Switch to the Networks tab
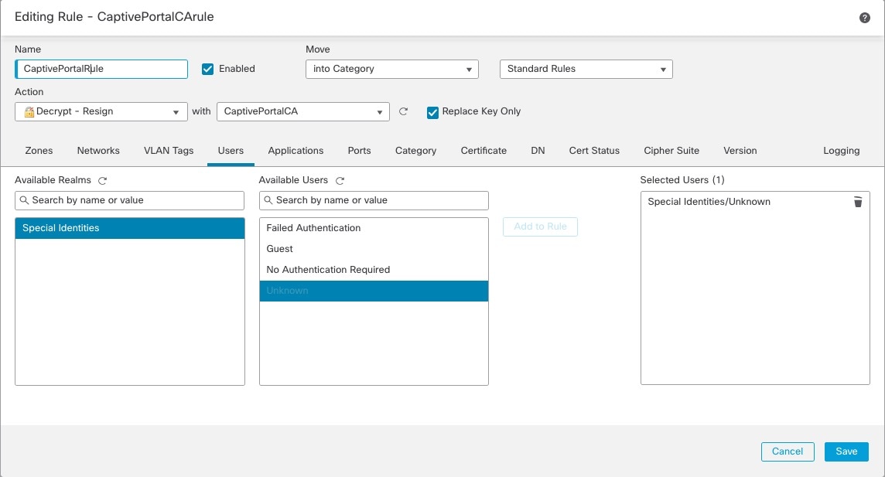The width and height of the screenshot is (885, 477). pyautogui.click(x=98, y=151)
